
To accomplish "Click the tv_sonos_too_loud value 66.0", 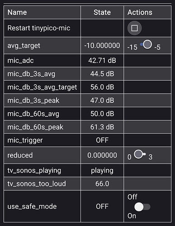I will (102, 184).
